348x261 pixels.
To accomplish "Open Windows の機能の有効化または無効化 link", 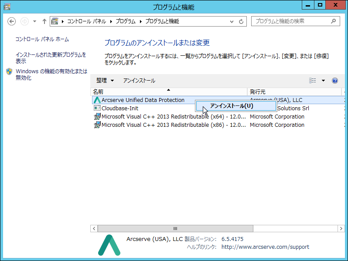I will [51, 74].
